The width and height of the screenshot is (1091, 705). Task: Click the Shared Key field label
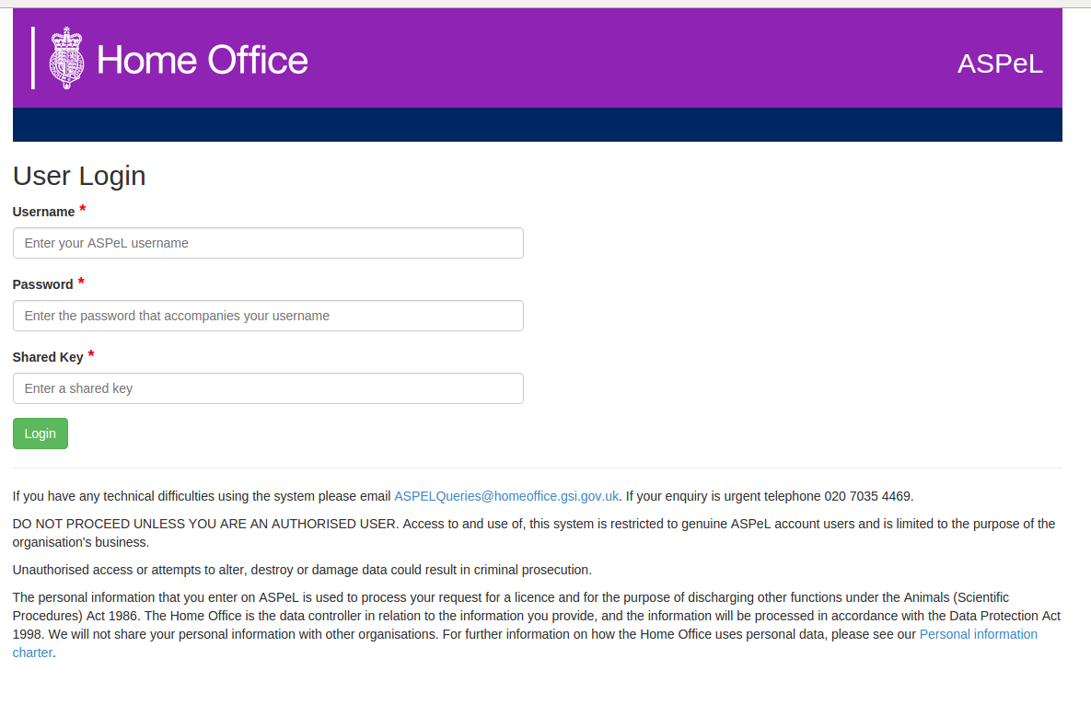click(x=48, y=357)
